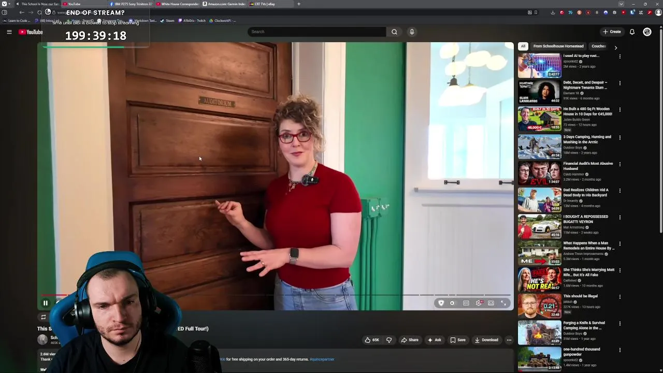
Task: Open more actions beside Download
Action: click(x=509, y=340)
